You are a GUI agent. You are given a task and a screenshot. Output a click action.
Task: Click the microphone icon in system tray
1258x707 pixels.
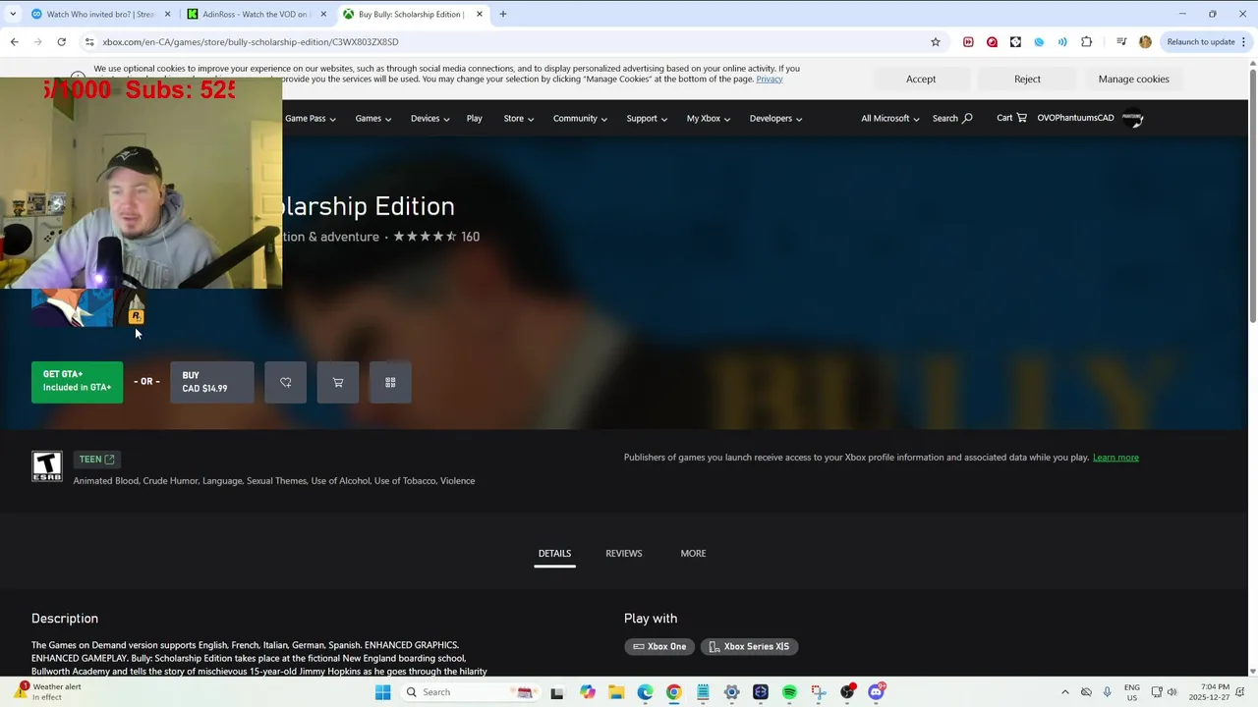click(1108, 692)
